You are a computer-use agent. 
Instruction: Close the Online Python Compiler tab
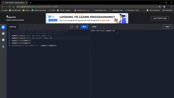pyautogui.click(x=26, y=3)
